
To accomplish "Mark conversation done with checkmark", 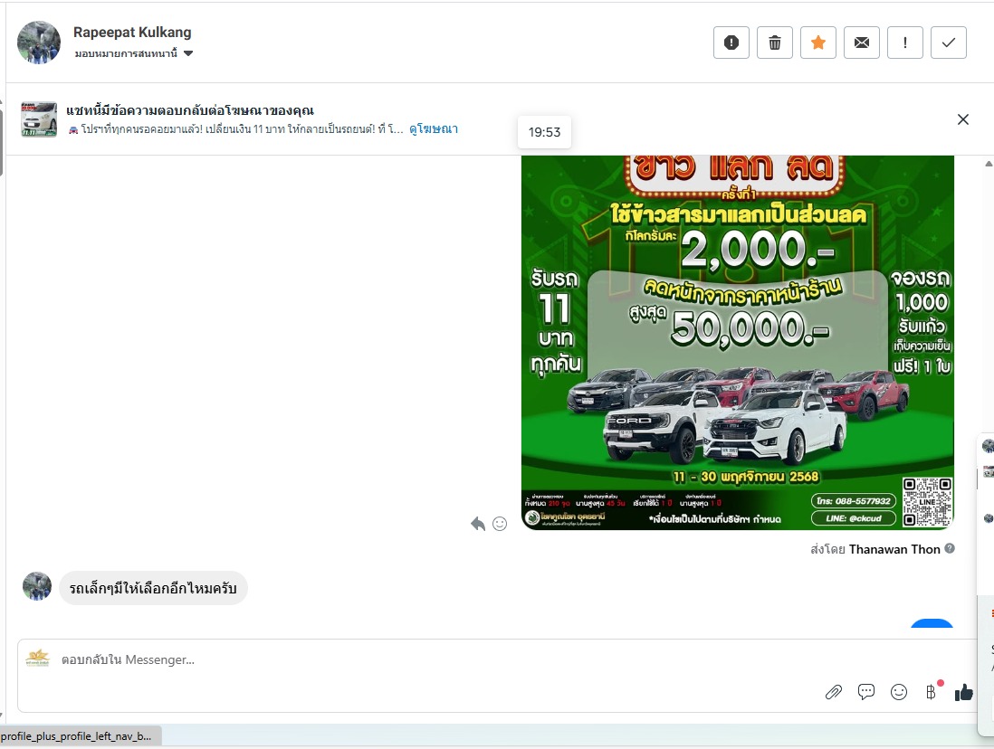I will click(949, 43).
